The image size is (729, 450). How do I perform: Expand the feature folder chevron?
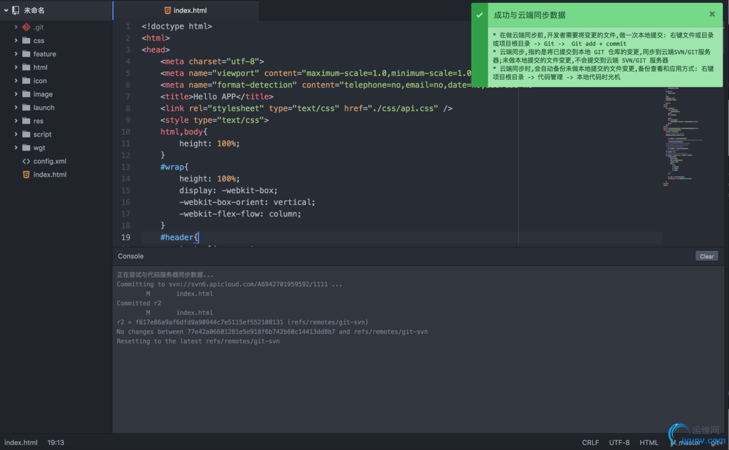tap(16, 54)
